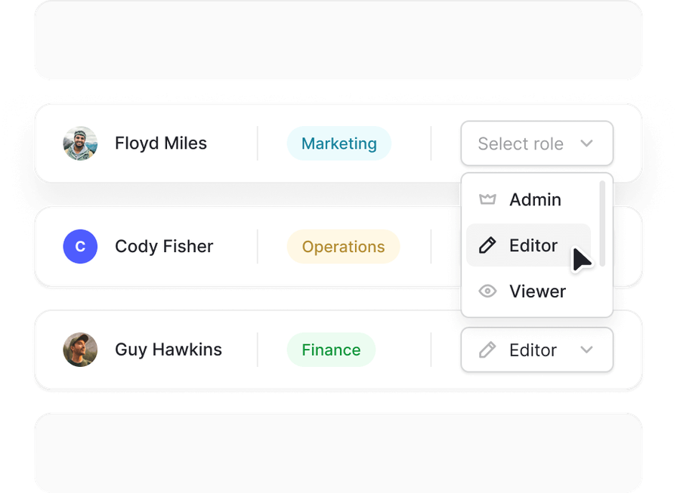The image size is (677, 493).
Task: Click chevron arrow in Guy Hawkins' role box
Action: coord(586,350)
